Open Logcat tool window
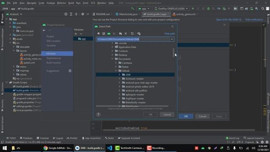This screenshot has width=270, height=152. coord(58,138)
